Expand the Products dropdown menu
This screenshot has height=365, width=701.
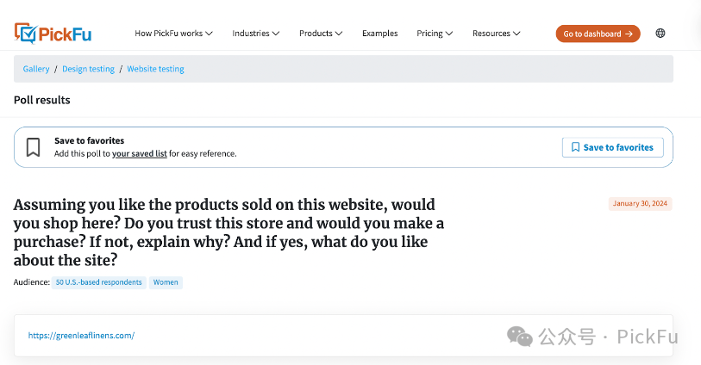pos(320,34)
